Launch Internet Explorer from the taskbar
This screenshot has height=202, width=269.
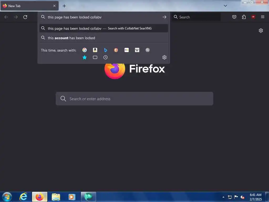pyautogui.click(x=23, y=197)
